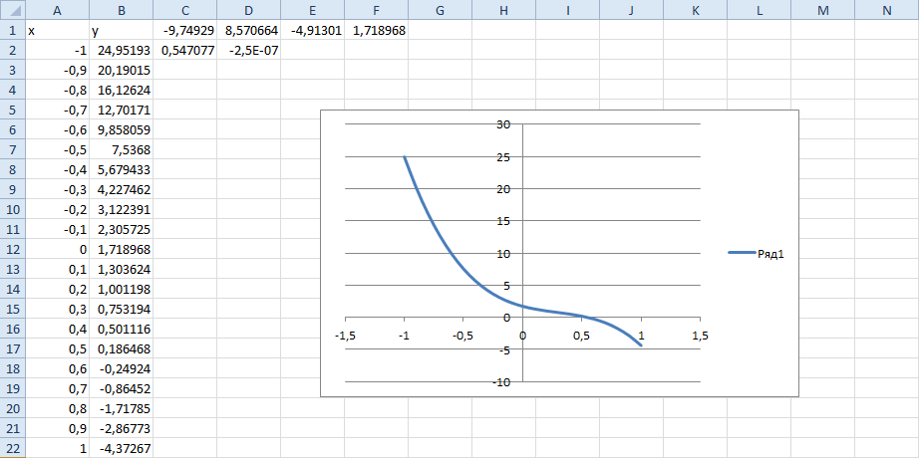Screen dimensions: 919x458
Task: Select cell with value 3,122391
Action: tap(122, 210)
